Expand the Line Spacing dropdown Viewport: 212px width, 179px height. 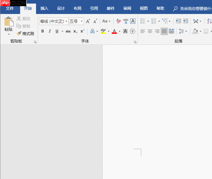point(186,31)
